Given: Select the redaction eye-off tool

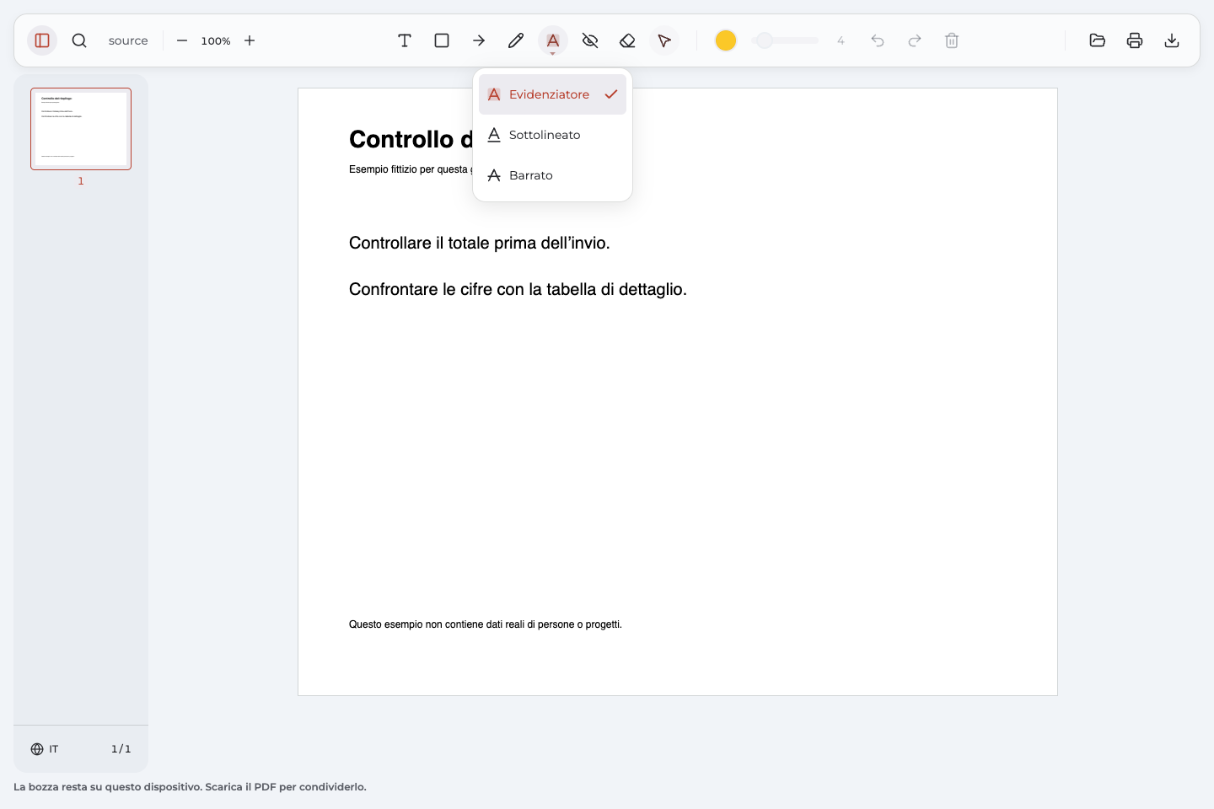Looking at the screenshot, I should tap(590, 40).
